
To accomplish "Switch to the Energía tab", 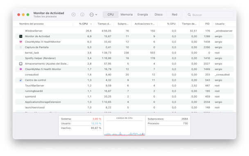I will tap(143, 15).
